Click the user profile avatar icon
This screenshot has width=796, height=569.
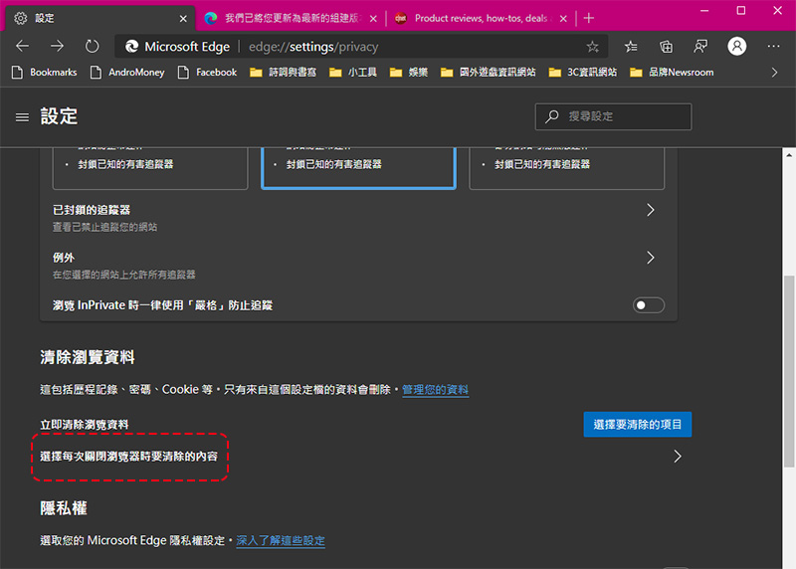[x=736, y=47]
